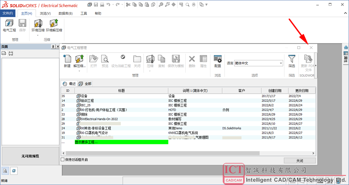Click the 环境压缩 ribbon icon
This screenshot has width=349, height=185.
(38, 24)
